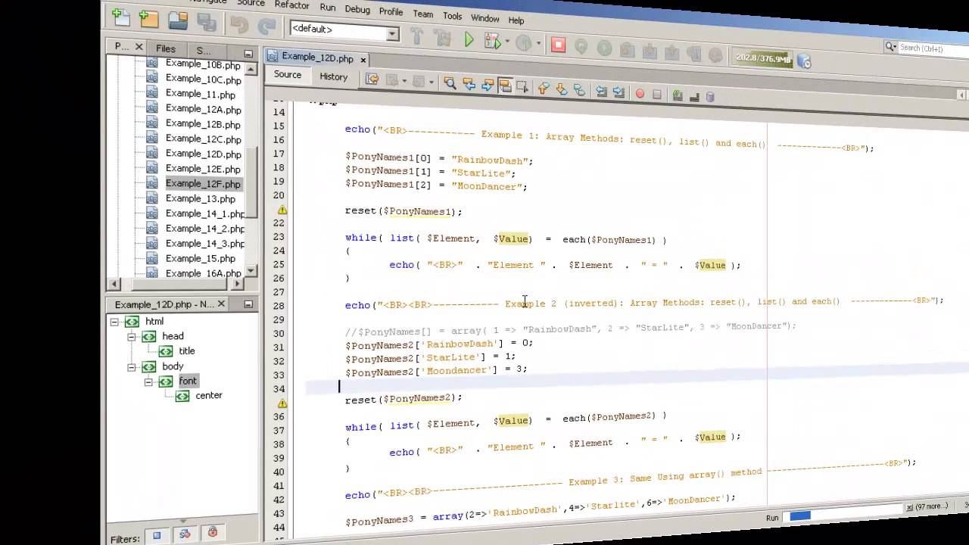Open the Profile menu
Screen dimensions: 969x545
coord(391,12)
